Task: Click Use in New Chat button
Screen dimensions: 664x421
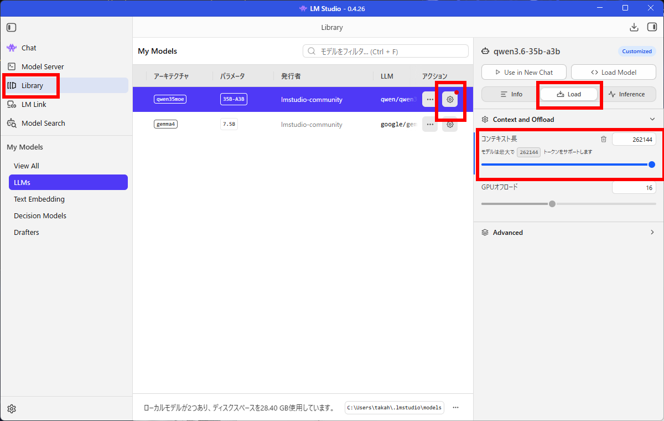Action: pos(524,72)
